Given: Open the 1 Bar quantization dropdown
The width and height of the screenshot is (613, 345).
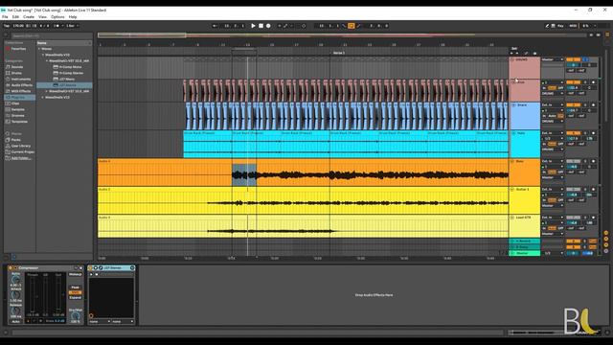Looking at the screenshot, I should (72, 26).
